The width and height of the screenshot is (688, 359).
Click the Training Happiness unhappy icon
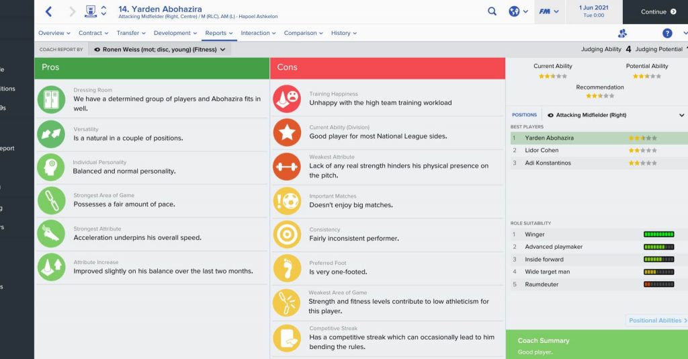(287, 99)
